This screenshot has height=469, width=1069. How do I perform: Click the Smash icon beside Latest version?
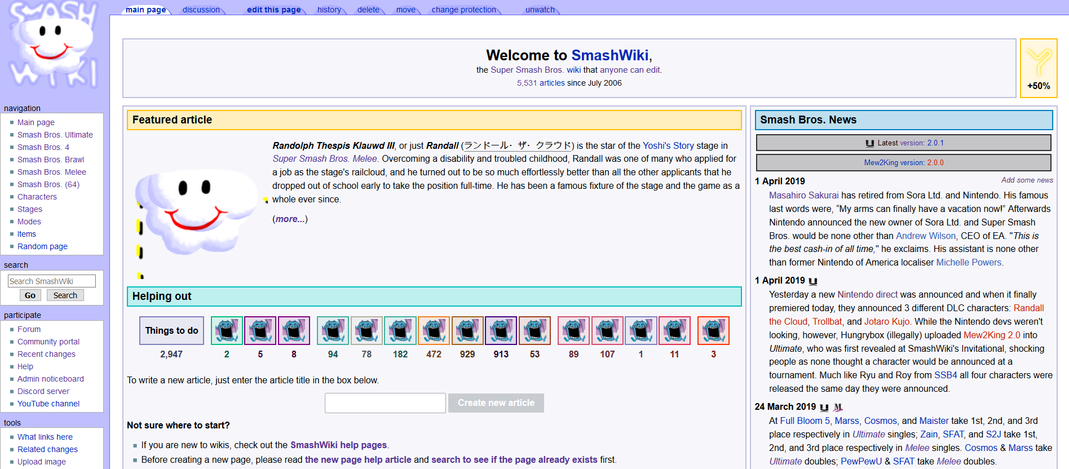[x=869, y=143]
